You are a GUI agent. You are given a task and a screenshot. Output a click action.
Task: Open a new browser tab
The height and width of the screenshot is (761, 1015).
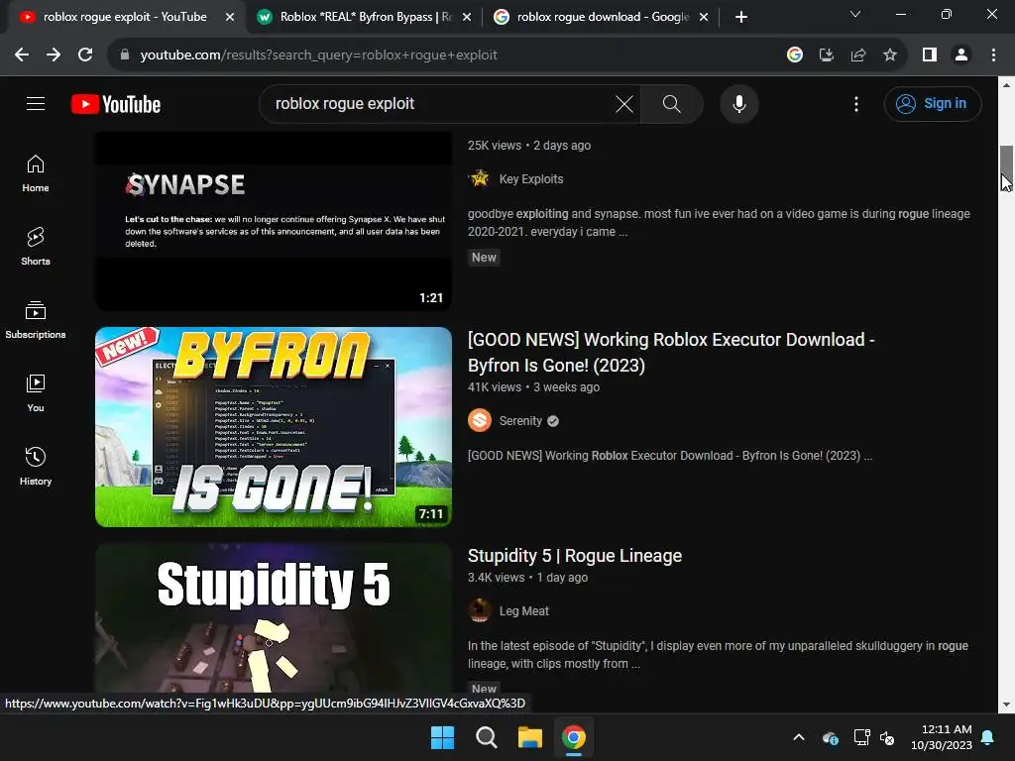741,17
